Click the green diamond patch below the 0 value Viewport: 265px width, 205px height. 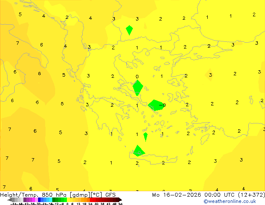pos(138,87)
